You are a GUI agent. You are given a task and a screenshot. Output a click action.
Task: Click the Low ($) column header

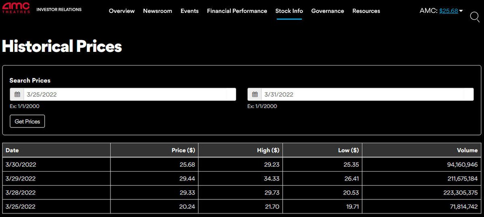coord(322,150)
